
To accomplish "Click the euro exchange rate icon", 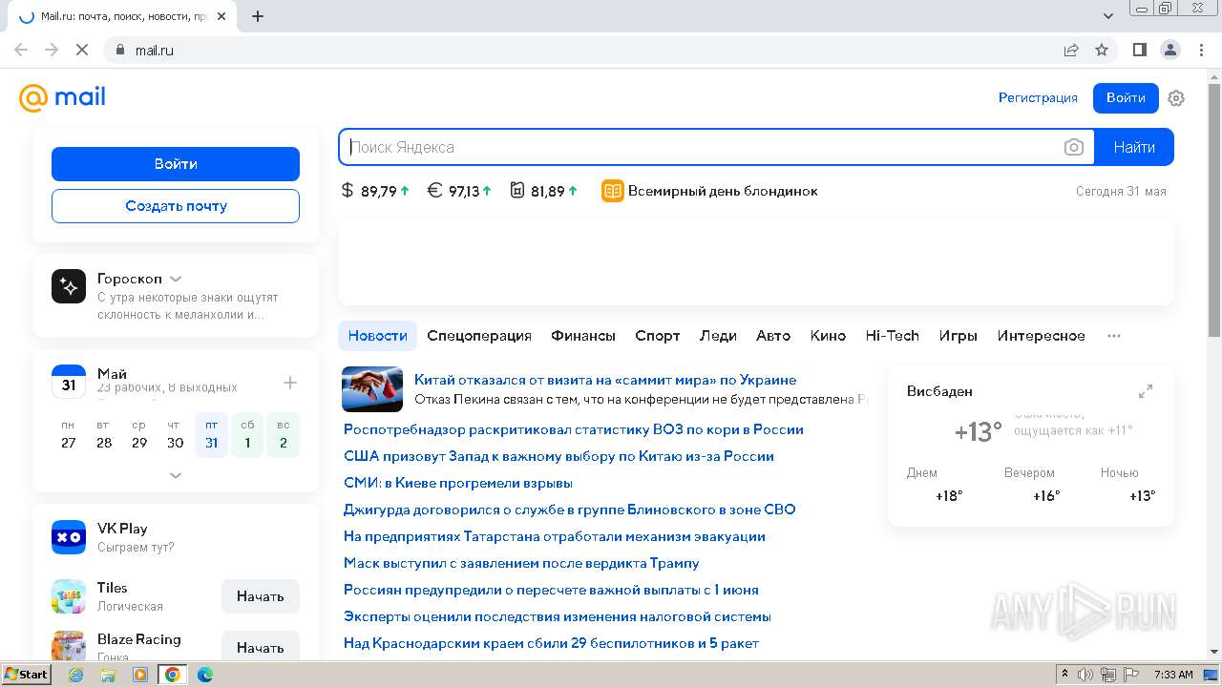I will pyautogui.click(x=434, y=191).
